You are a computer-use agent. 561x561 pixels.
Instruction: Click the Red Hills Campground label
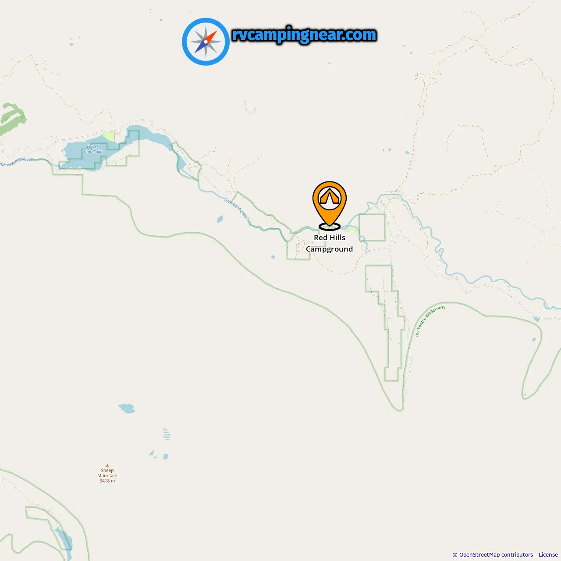330,243
